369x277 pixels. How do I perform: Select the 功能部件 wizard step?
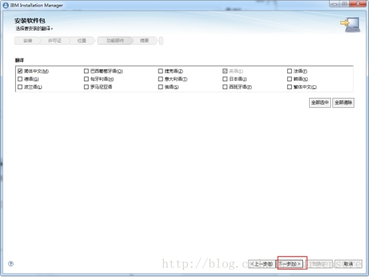[x=115, y=41]
